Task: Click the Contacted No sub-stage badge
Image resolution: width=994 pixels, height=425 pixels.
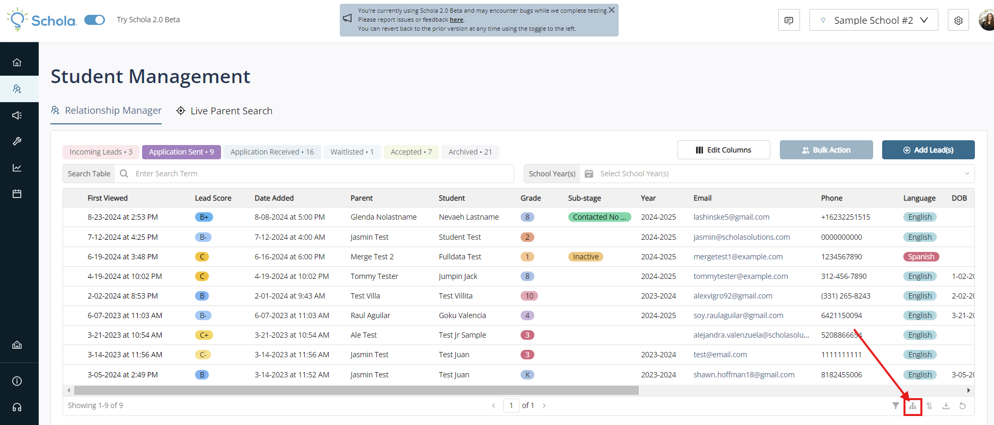Action: point(600,217)
